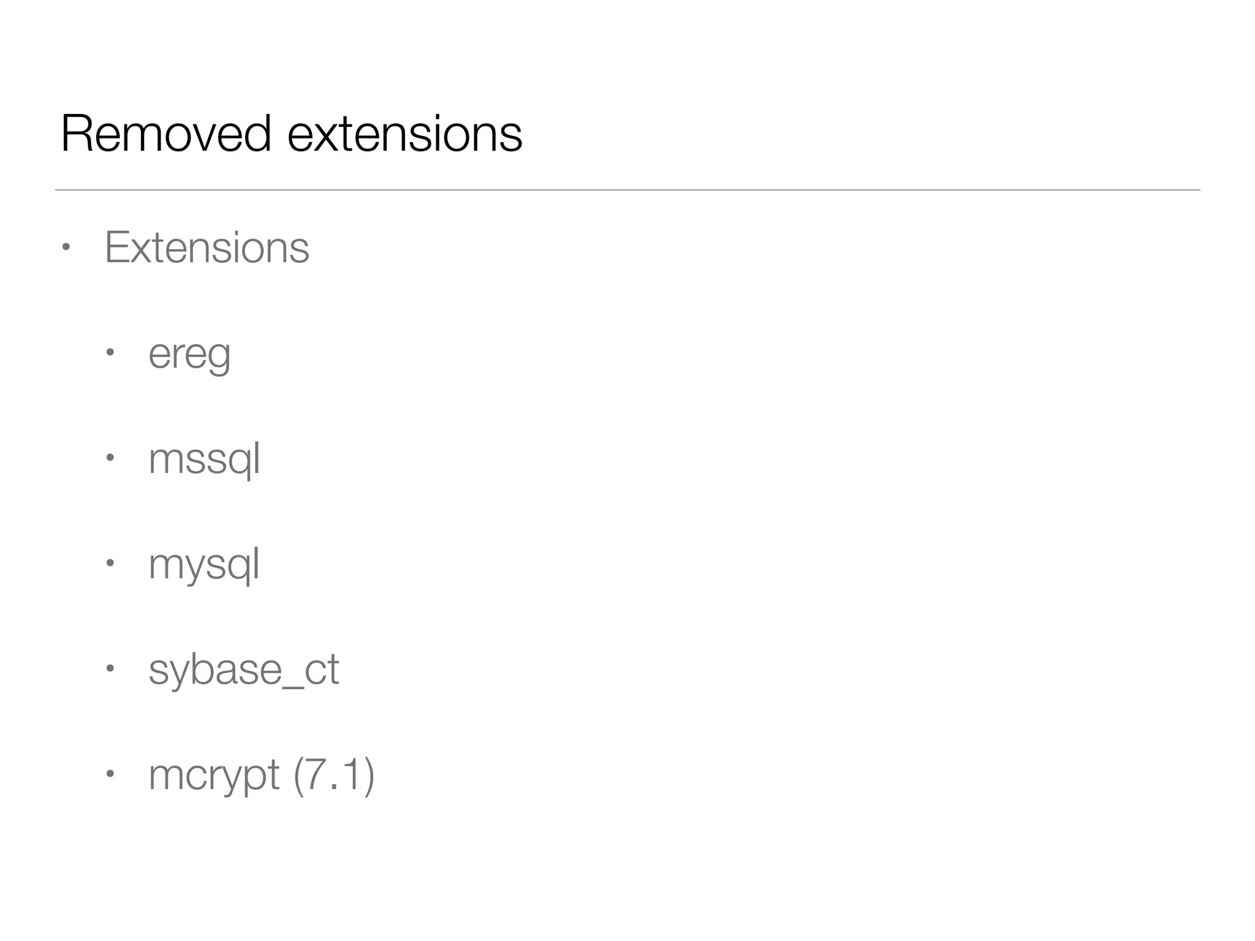The height and width of the screenshot is (941, 1255).
Task: Click the bullet dot before 'mcrypt'
Action: tap(110, 774)
